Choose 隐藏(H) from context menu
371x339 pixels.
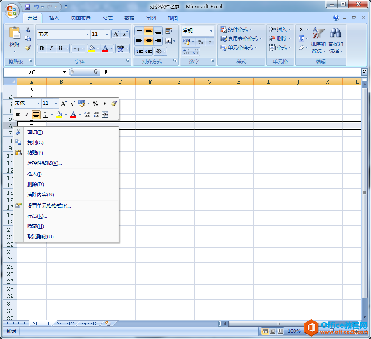pos(66,226)
